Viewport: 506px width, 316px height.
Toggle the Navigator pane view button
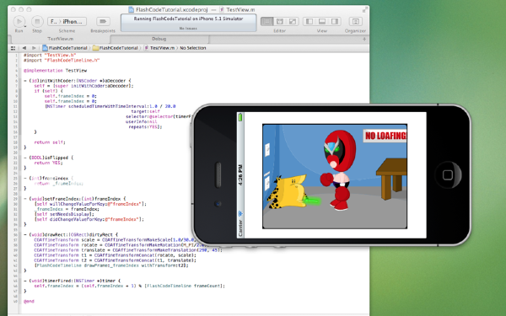310,21
